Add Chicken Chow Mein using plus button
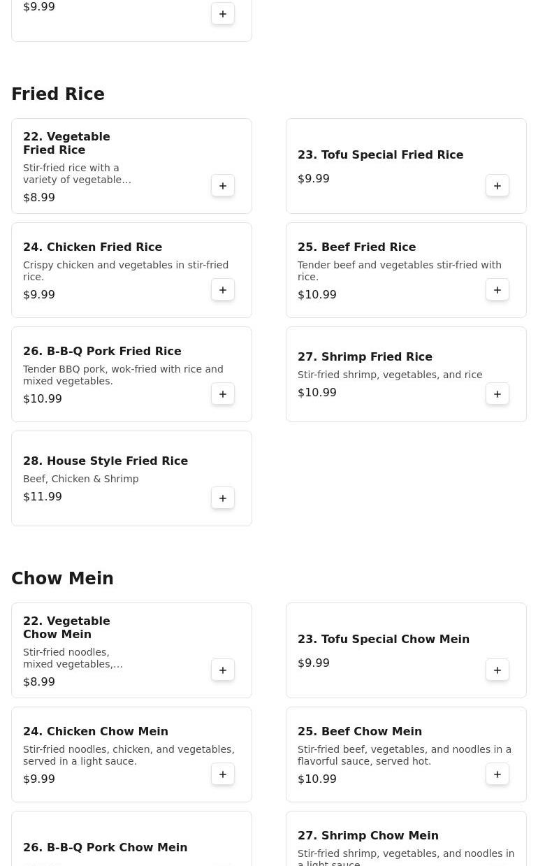Image resolution: width=538 pixels, height=866 pixels. pyautogui.click(x=223, y=774)
